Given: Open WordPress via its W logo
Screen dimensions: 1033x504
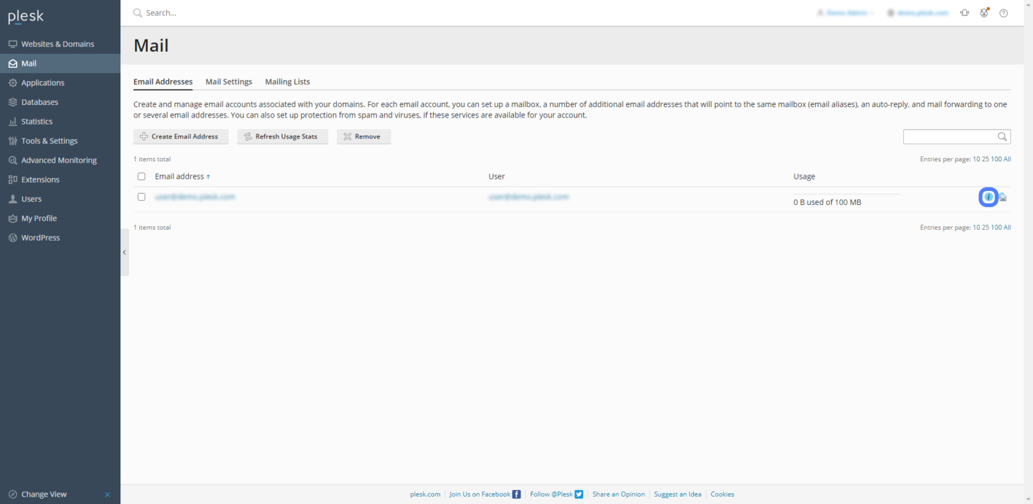Looking at the screenshot, I should click(x=13, y=238).
